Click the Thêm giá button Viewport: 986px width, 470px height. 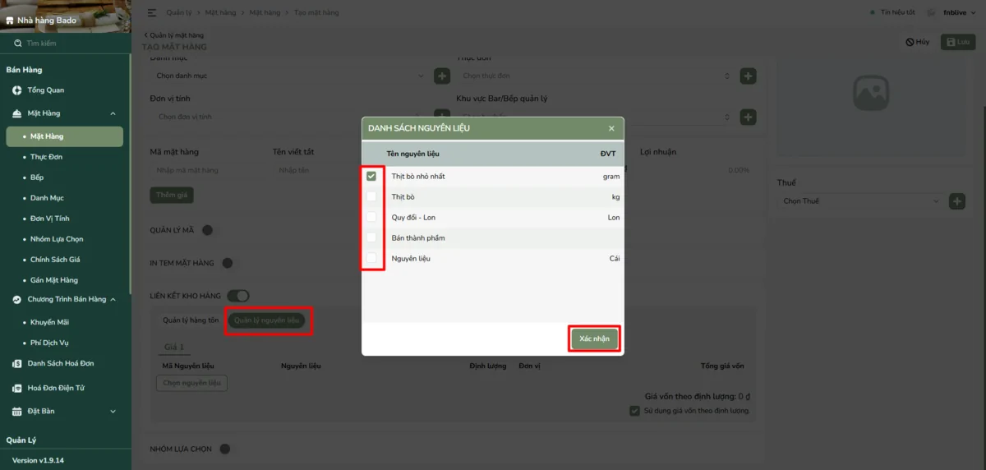tap(172, 195)
